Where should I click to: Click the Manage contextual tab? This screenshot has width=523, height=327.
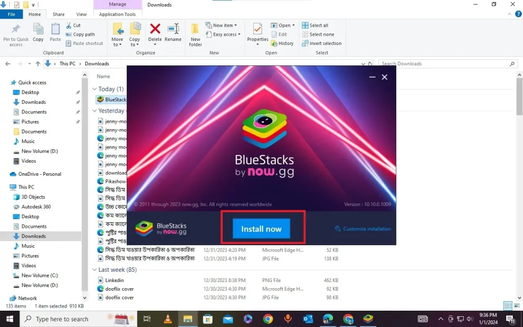pos(117,4)
